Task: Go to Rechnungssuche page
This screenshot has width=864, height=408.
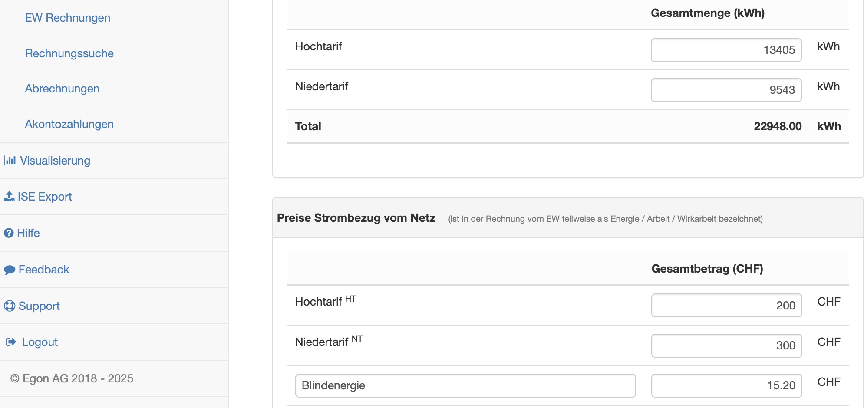Action: (x=69, y=53)
